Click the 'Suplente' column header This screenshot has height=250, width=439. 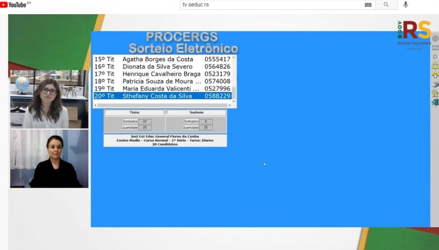(x=196, y=112)
